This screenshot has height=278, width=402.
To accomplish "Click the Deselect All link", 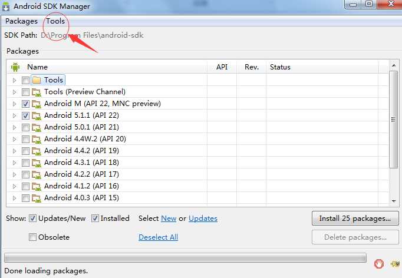I will point(158,237).
